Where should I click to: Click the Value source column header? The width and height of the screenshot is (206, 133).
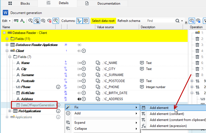click(117, 27)
